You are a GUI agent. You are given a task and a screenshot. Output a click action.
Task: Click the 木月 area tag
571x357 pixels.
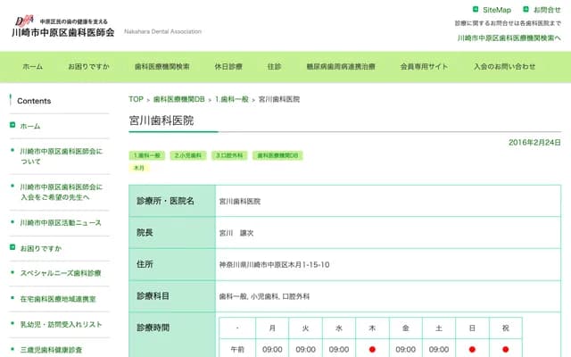coord(139,168)
